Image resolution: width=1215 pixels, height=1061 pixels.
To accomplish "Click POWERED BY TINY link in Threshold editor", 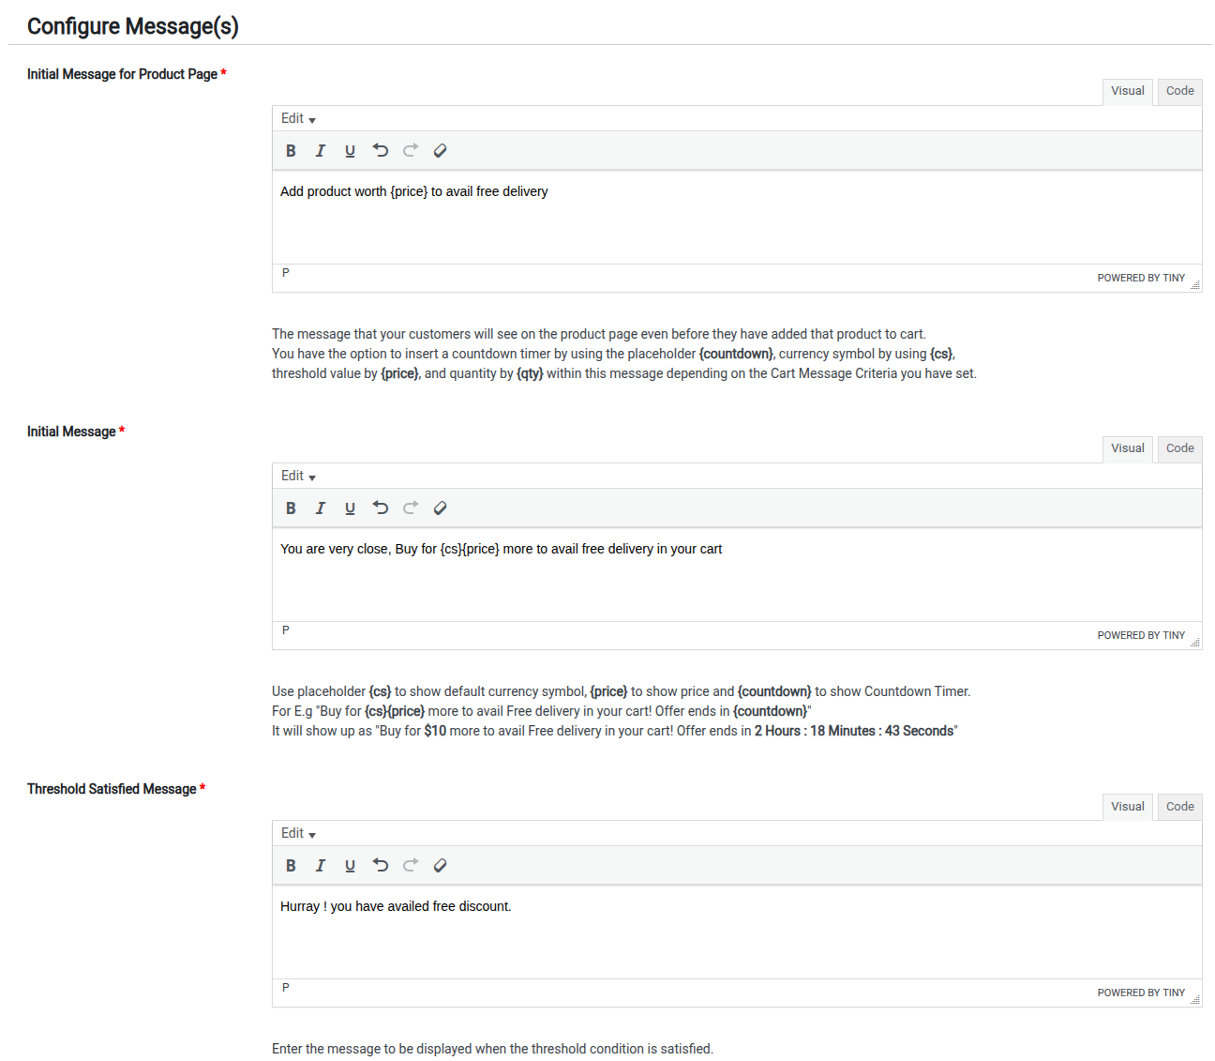I will 1141,993.
